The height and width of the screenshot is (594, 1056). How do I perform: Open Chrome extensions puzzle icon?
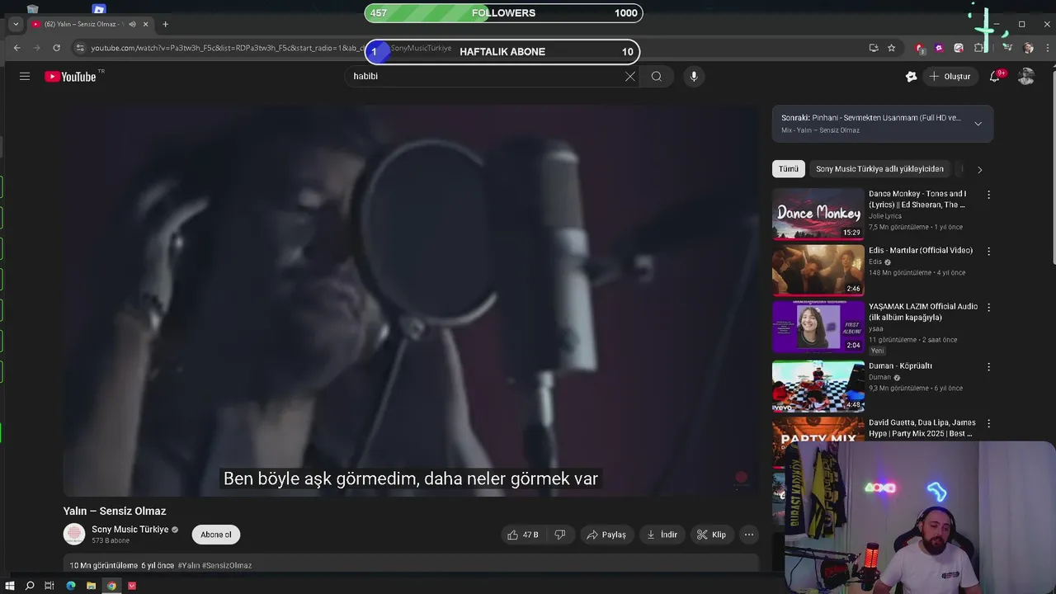click(978, 48)
